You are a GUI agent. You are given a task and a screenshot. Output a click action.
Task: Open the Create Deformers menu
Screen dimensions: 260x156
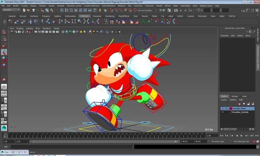[92, 6]
